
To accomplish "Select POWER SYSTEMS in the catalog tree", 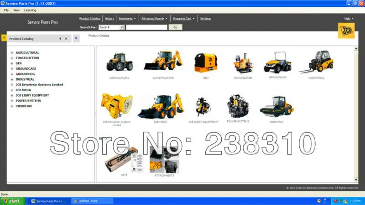I will coord(28,101).
